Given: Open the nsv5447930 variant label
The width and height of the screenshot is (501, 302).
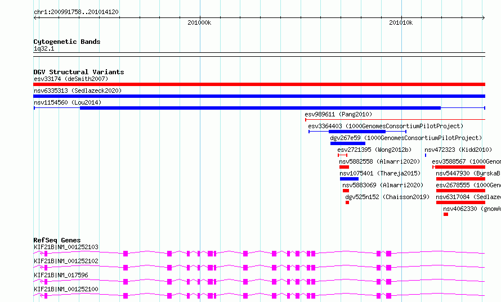Looking at the screenshot, I should pyautogui.click(x=468, y=173).
